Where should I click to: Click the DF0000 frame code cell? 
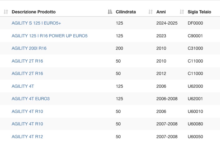click(195, 23)
